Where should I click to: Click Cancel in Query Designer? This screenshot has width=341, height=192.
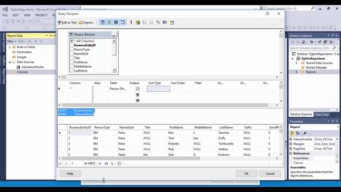point(270,173)
